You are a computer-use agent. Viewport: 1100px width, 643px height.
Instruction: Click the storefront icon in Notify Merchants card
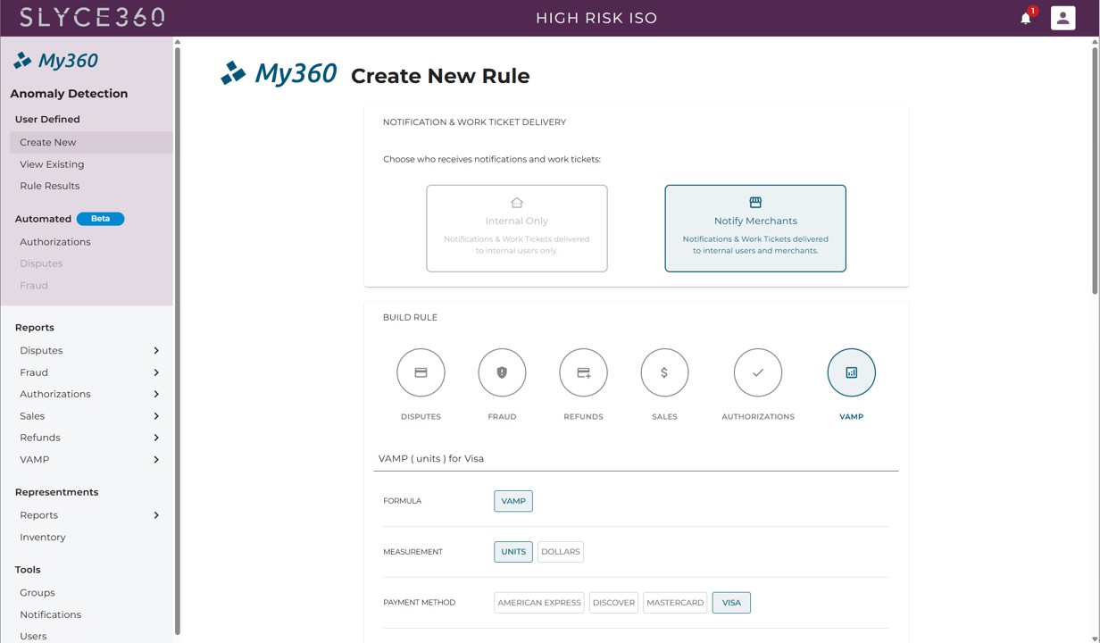pyautogui.click(x=755, y=203)
